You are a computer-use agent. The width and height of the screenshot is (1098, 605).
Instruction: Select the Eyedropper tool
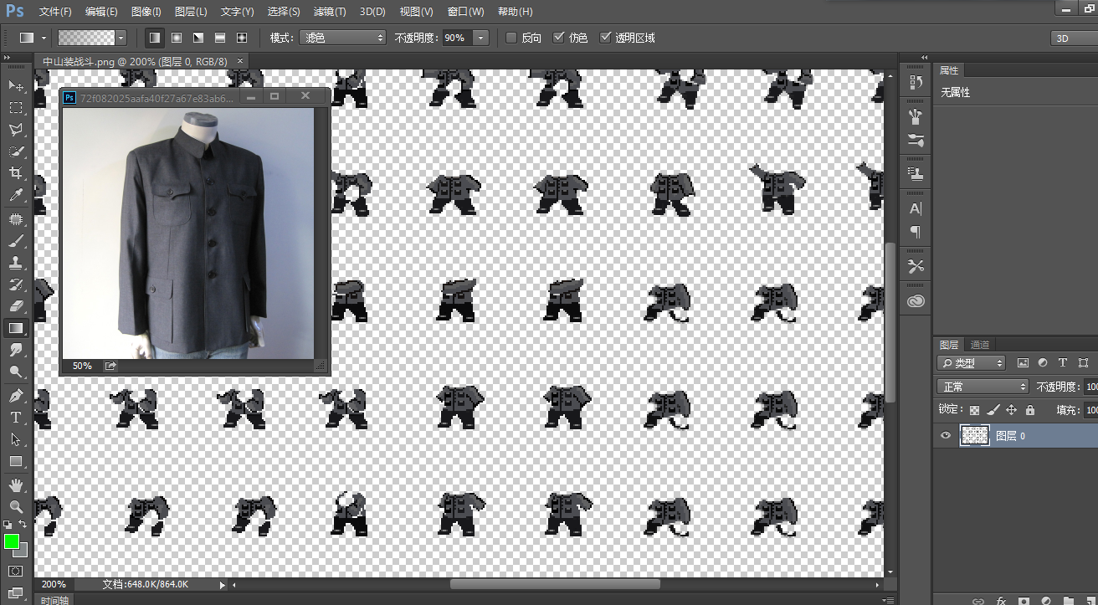(x=16, y=196)
